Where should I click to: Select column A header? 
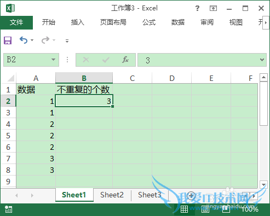36,78
